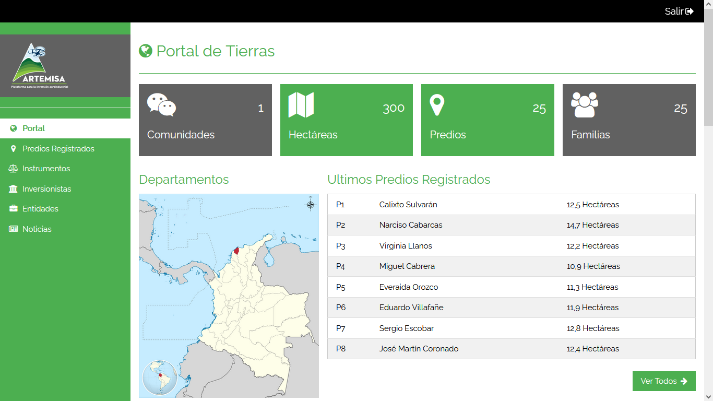Click the 300 count in Hectáreas card
The image size is (713, 401).
point(394,108)
